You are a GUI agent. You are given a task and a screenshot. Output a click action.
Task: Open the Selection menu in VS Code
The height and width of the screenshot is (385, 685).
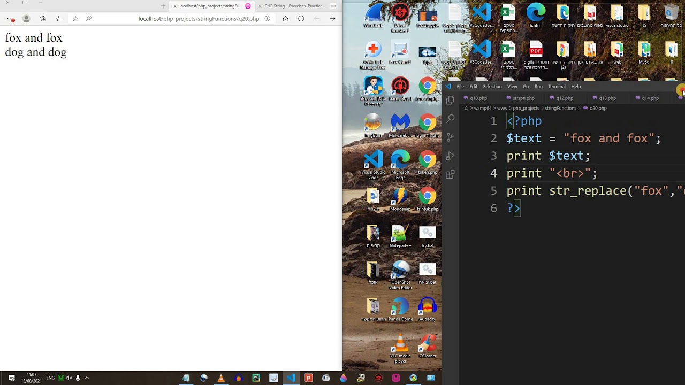492,87
